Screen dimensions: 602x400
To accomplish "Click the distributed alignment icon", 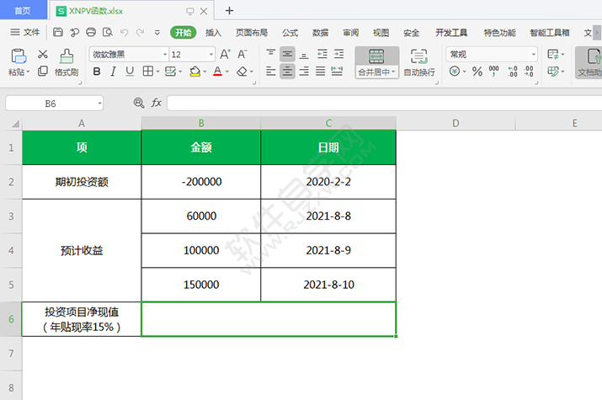I will click(x=337, y=72).
